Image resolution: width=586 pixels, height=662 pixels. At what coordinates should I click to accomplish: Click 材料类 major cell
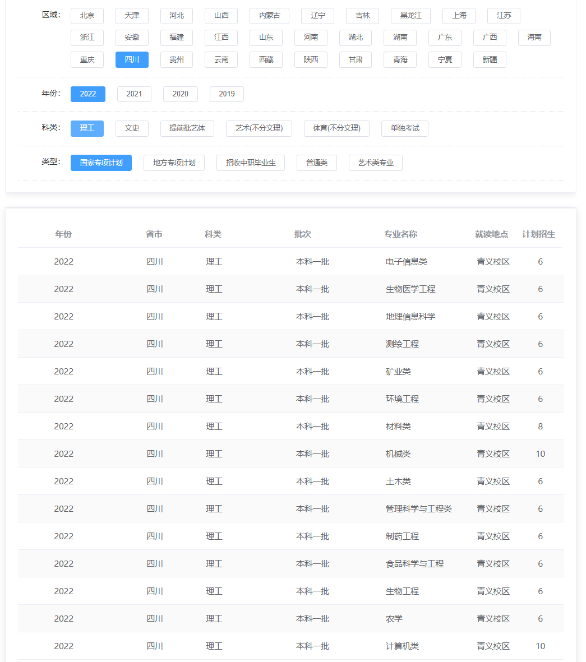pos(398,427)
